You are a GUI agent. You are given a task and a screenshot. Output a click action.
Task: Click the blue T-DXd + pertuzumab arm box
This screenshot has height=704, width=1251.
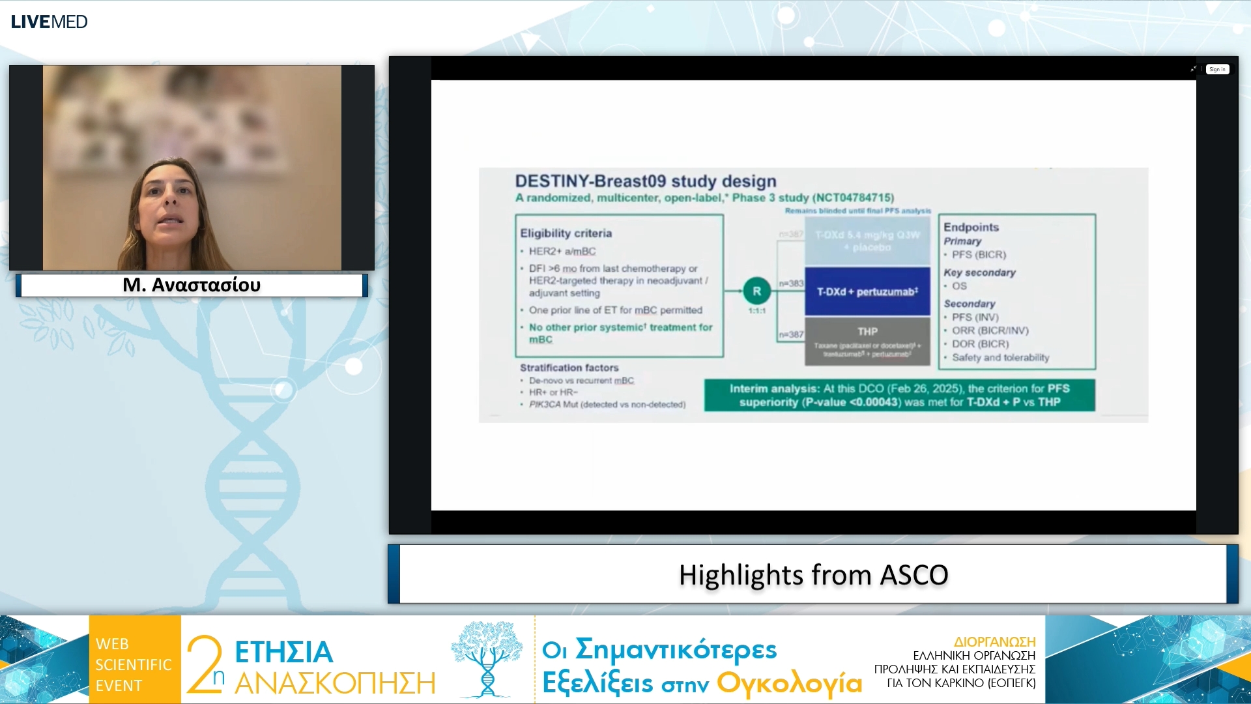tap(867, 292)
